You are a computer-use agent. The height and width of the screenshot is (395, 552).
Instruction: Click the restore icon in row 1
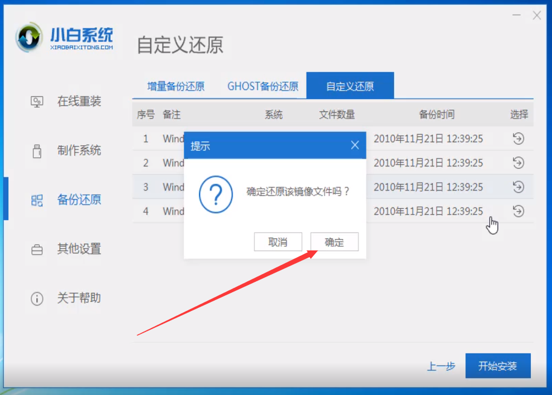tap(518, 139)
